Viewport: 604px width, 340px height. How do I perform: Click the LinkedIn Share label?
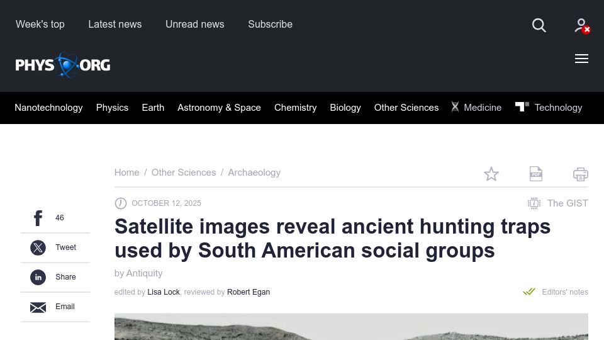tap(66, 277)
